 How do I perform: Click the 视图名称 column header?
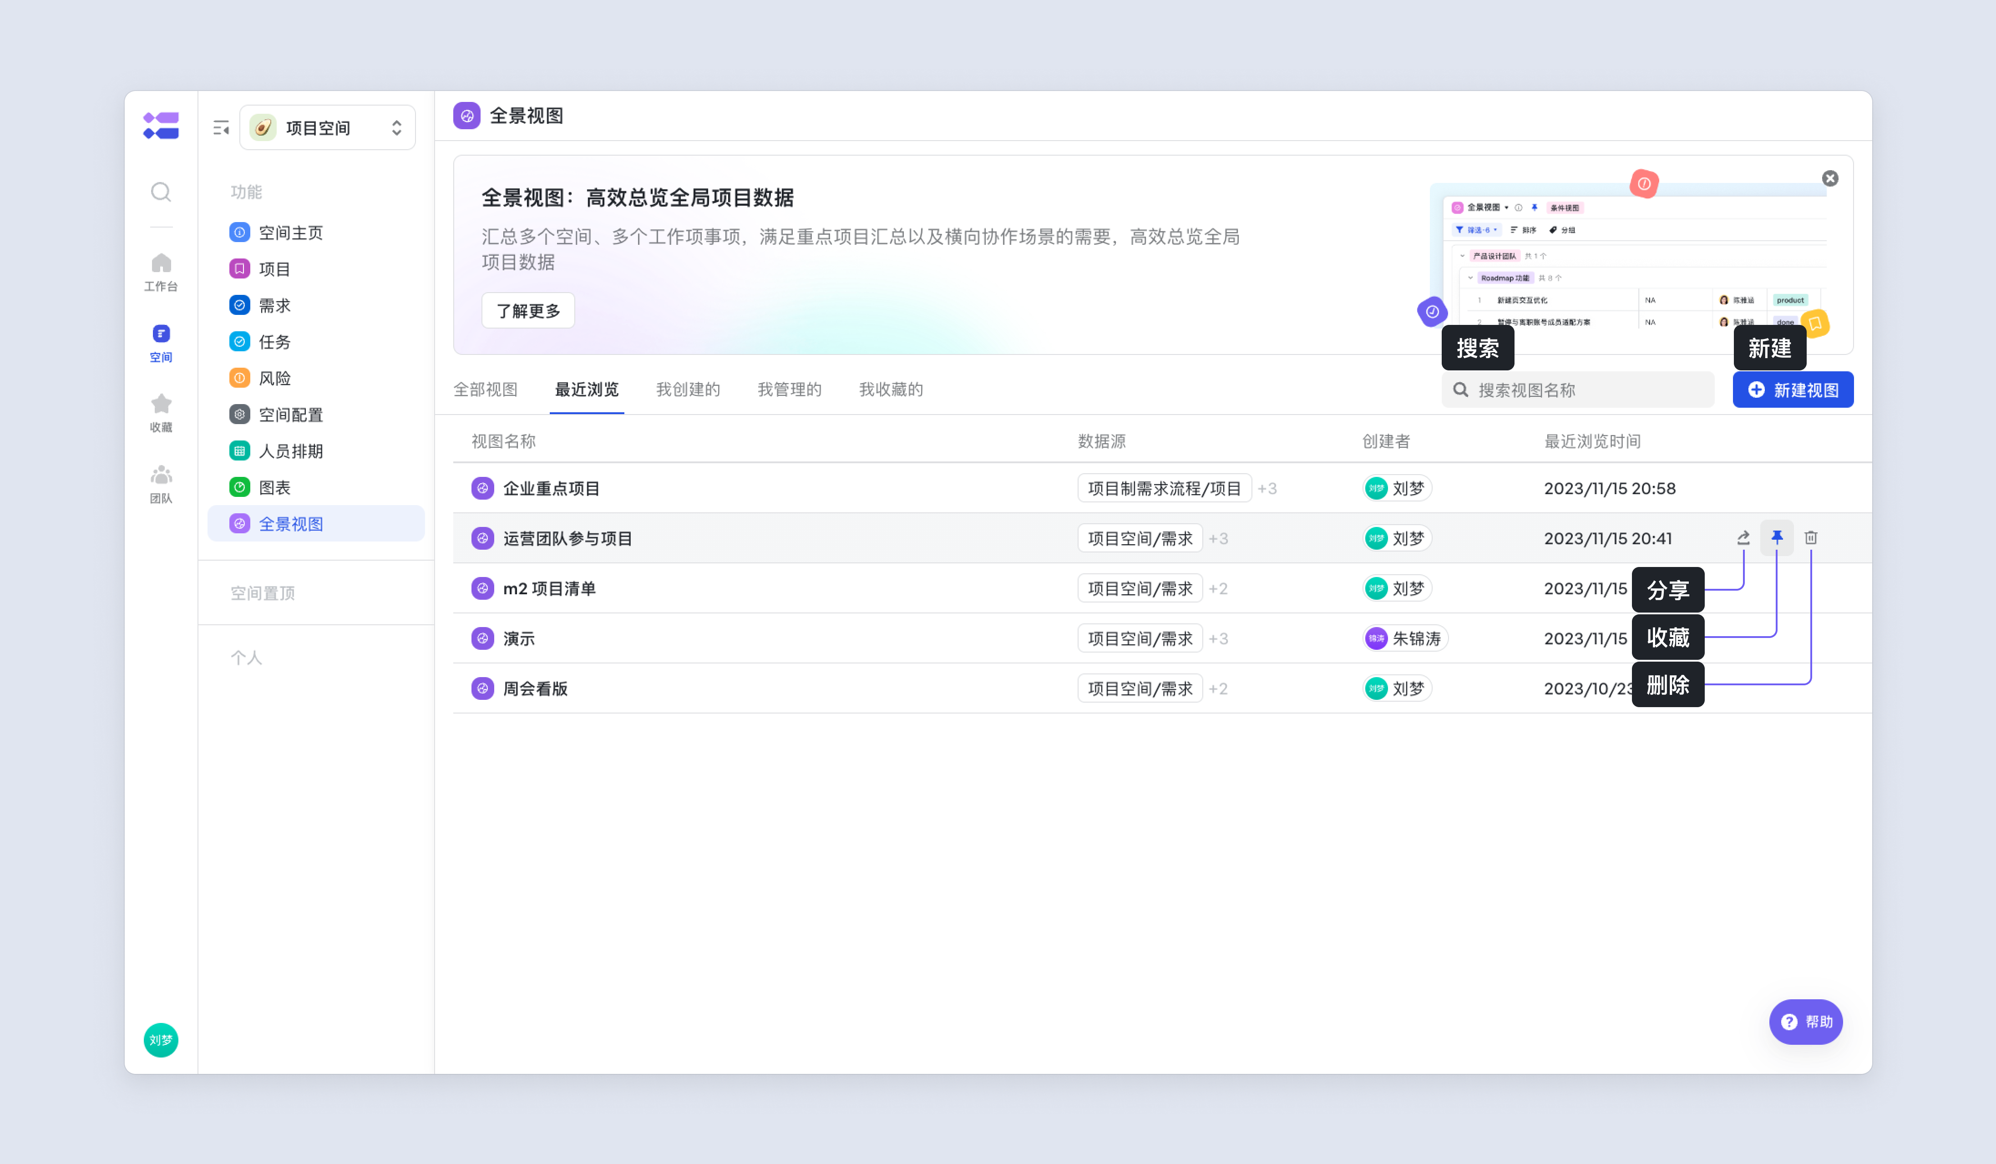tap(504, 440)
